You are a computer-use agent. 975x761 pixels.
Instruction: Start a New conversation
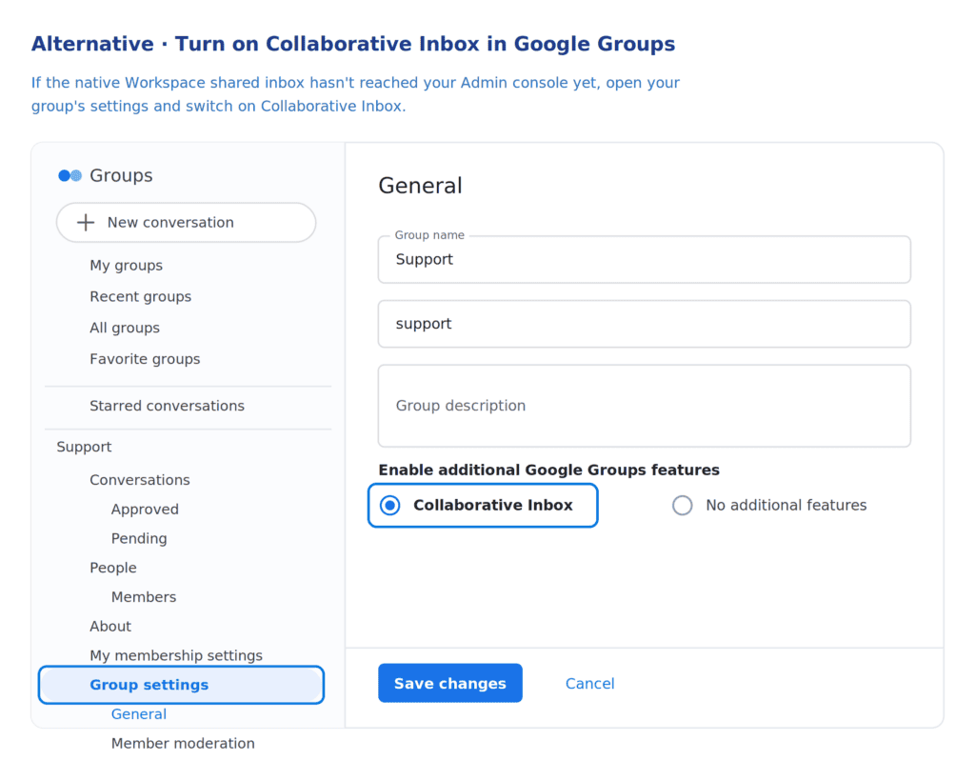point(186,223)
